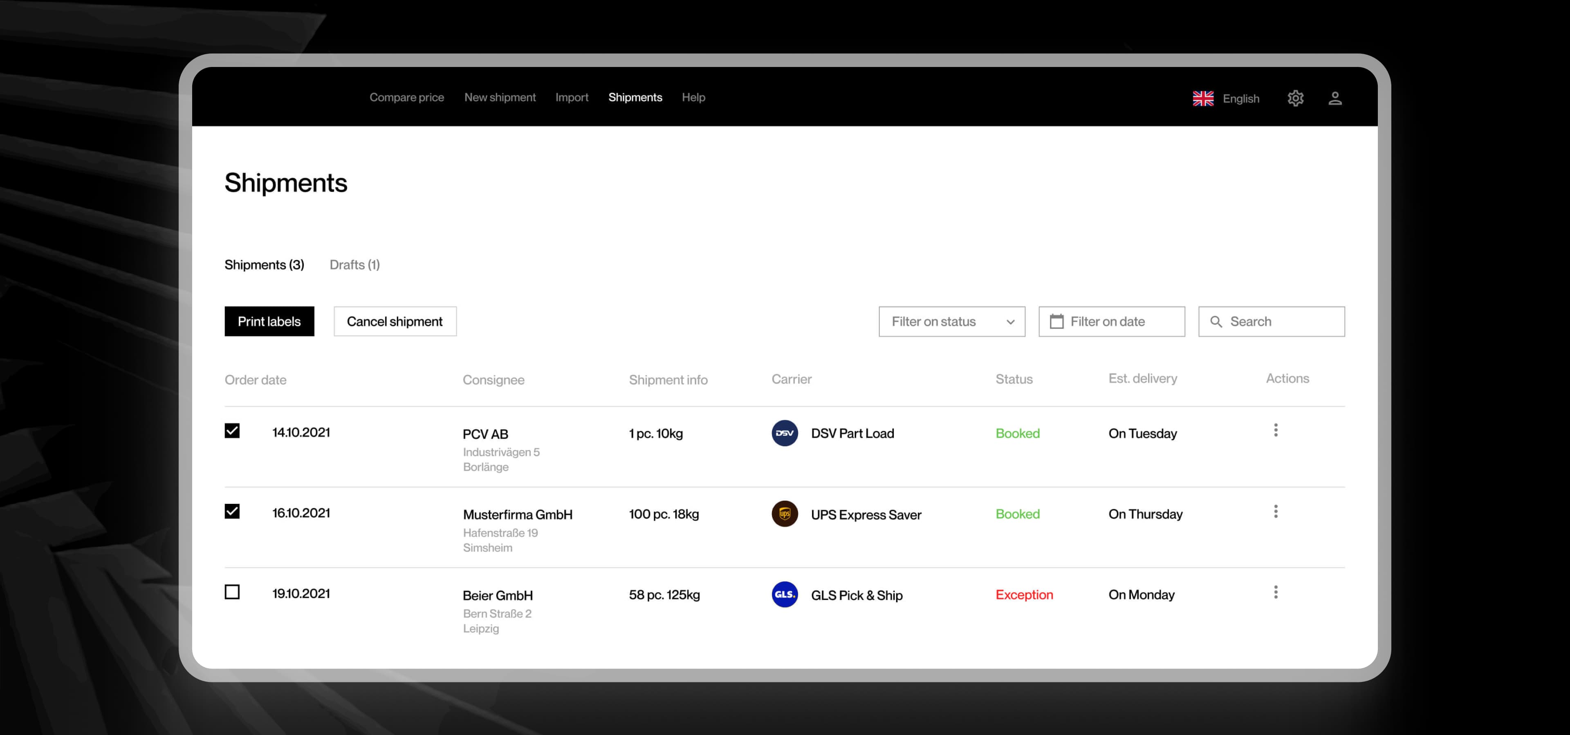Switch to the Drafts tab
Viewport: 1570px width, 735px height.
tap(355, 265)
